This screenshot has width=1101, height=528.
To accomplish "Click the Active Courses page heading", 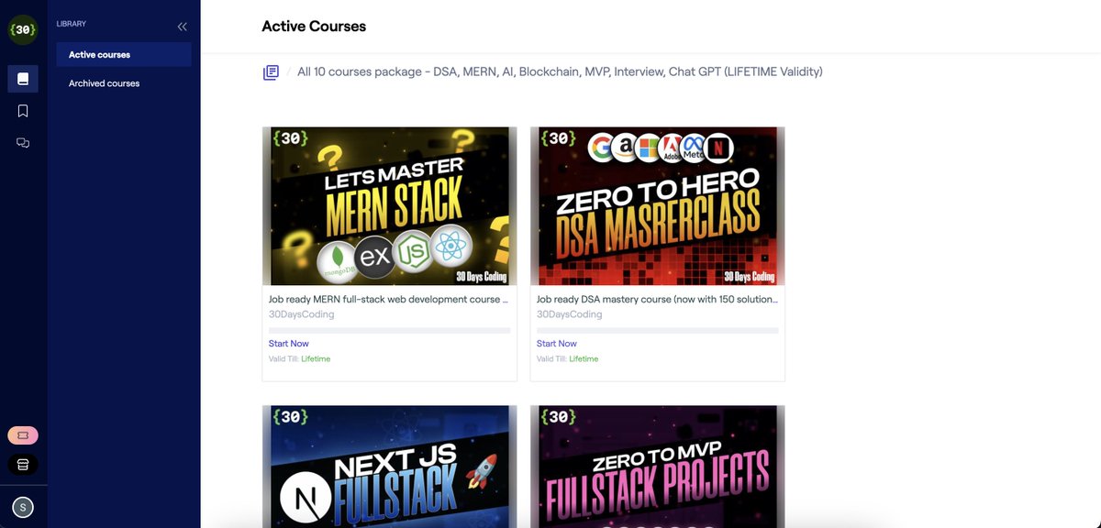I will (x=314, y=27).
